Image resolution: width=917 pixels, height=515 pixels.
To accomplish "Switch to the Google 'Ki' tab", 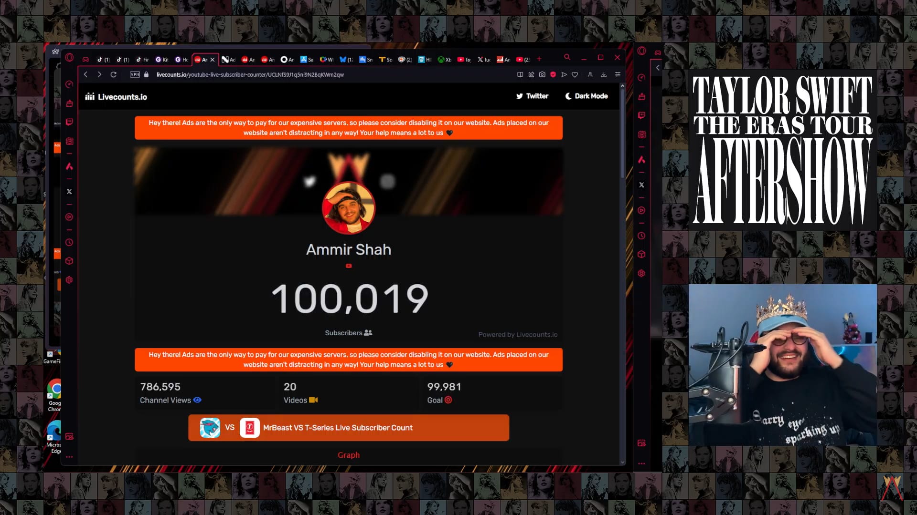I will 162,60.
